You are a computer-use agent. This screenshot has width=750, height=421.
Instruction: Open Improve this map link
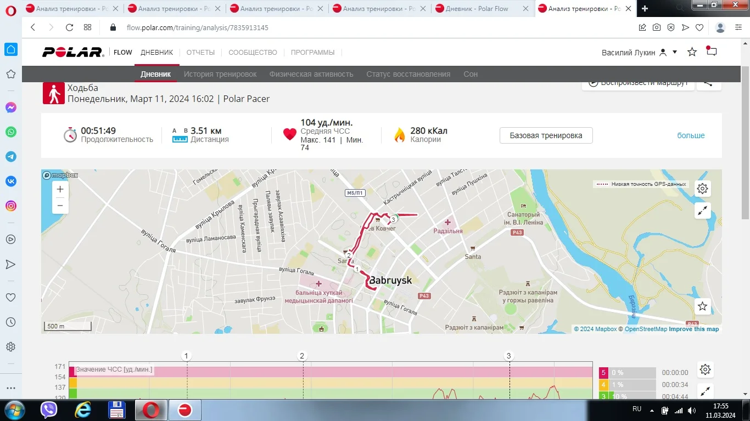tap(694, 329)
